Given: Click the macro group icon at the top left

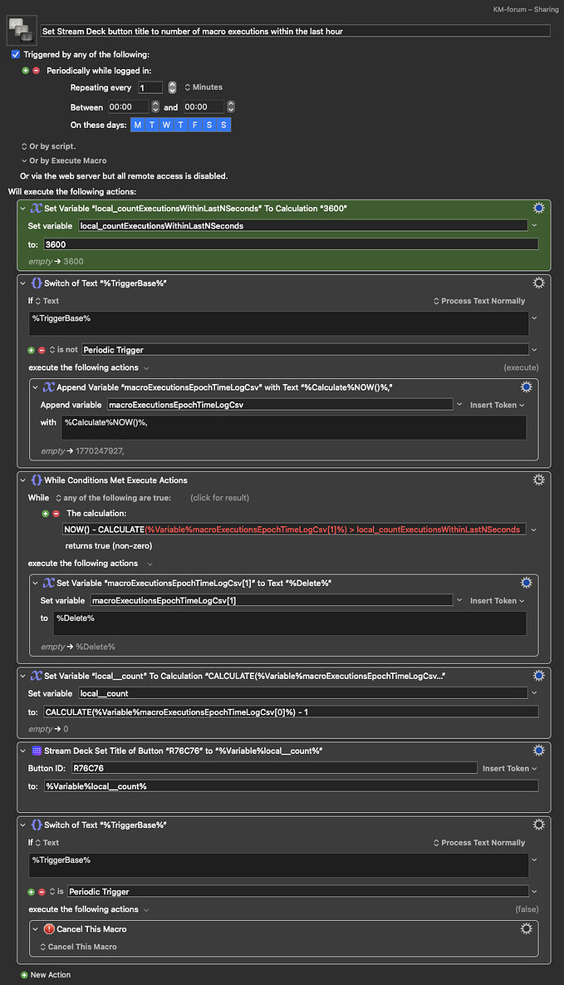Looking at the screenshot, I should click(x=20, y=28).
